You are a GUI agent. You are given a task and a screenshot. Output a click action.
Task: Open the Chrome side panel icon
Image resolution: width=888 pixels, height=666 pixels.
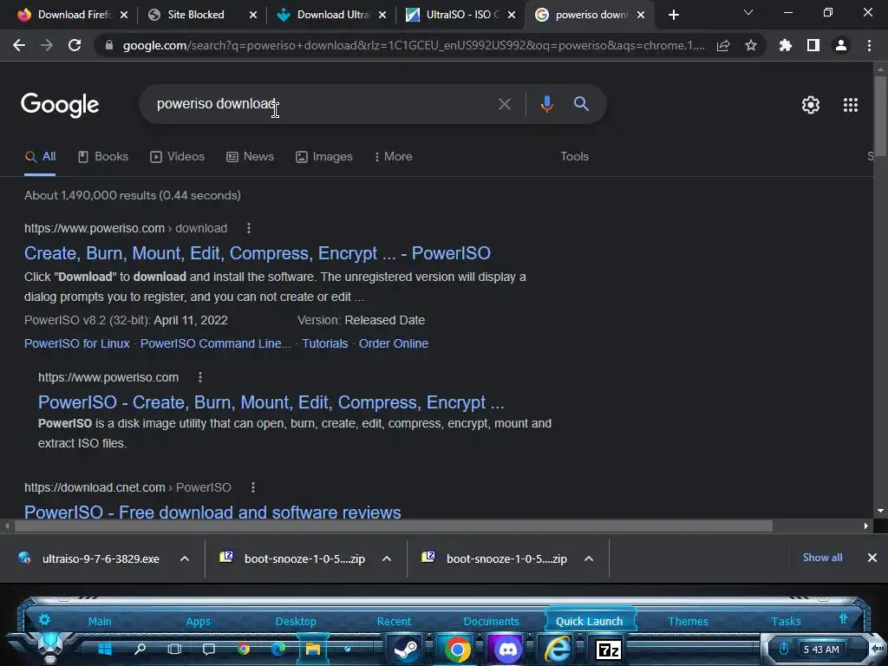813,45
